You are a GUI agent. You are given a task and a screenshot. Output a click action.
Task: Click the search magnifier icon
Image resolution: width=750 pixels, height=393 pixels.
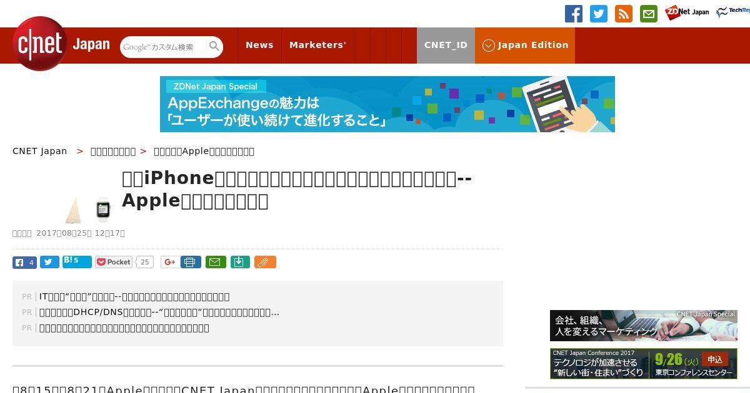[x=214, y=46]
